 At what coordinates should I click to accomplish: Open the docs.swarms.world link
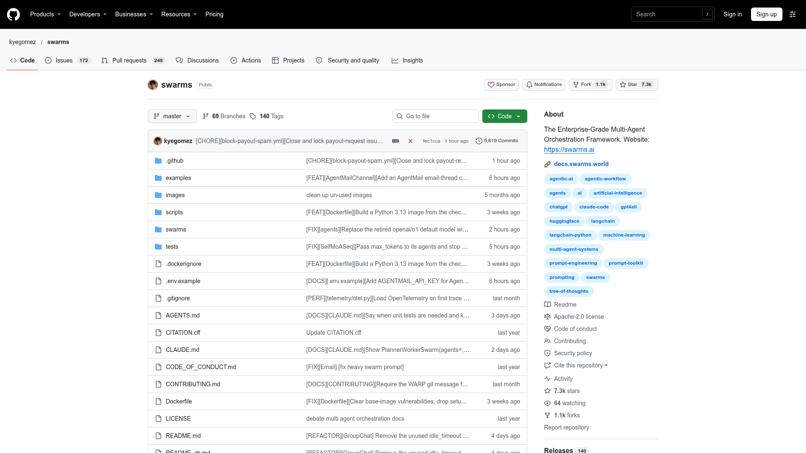pos(581,164)
